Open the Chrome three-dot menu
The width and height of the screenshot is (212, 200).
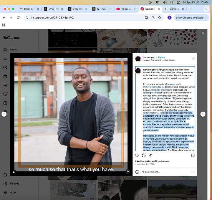coord(206,18)
